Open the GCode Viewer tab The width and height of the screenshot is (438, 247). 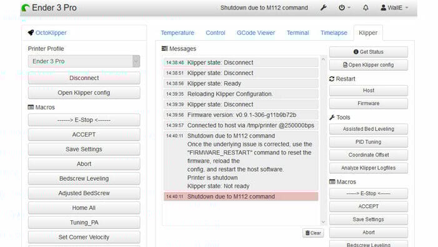click(x=256, y=33)
